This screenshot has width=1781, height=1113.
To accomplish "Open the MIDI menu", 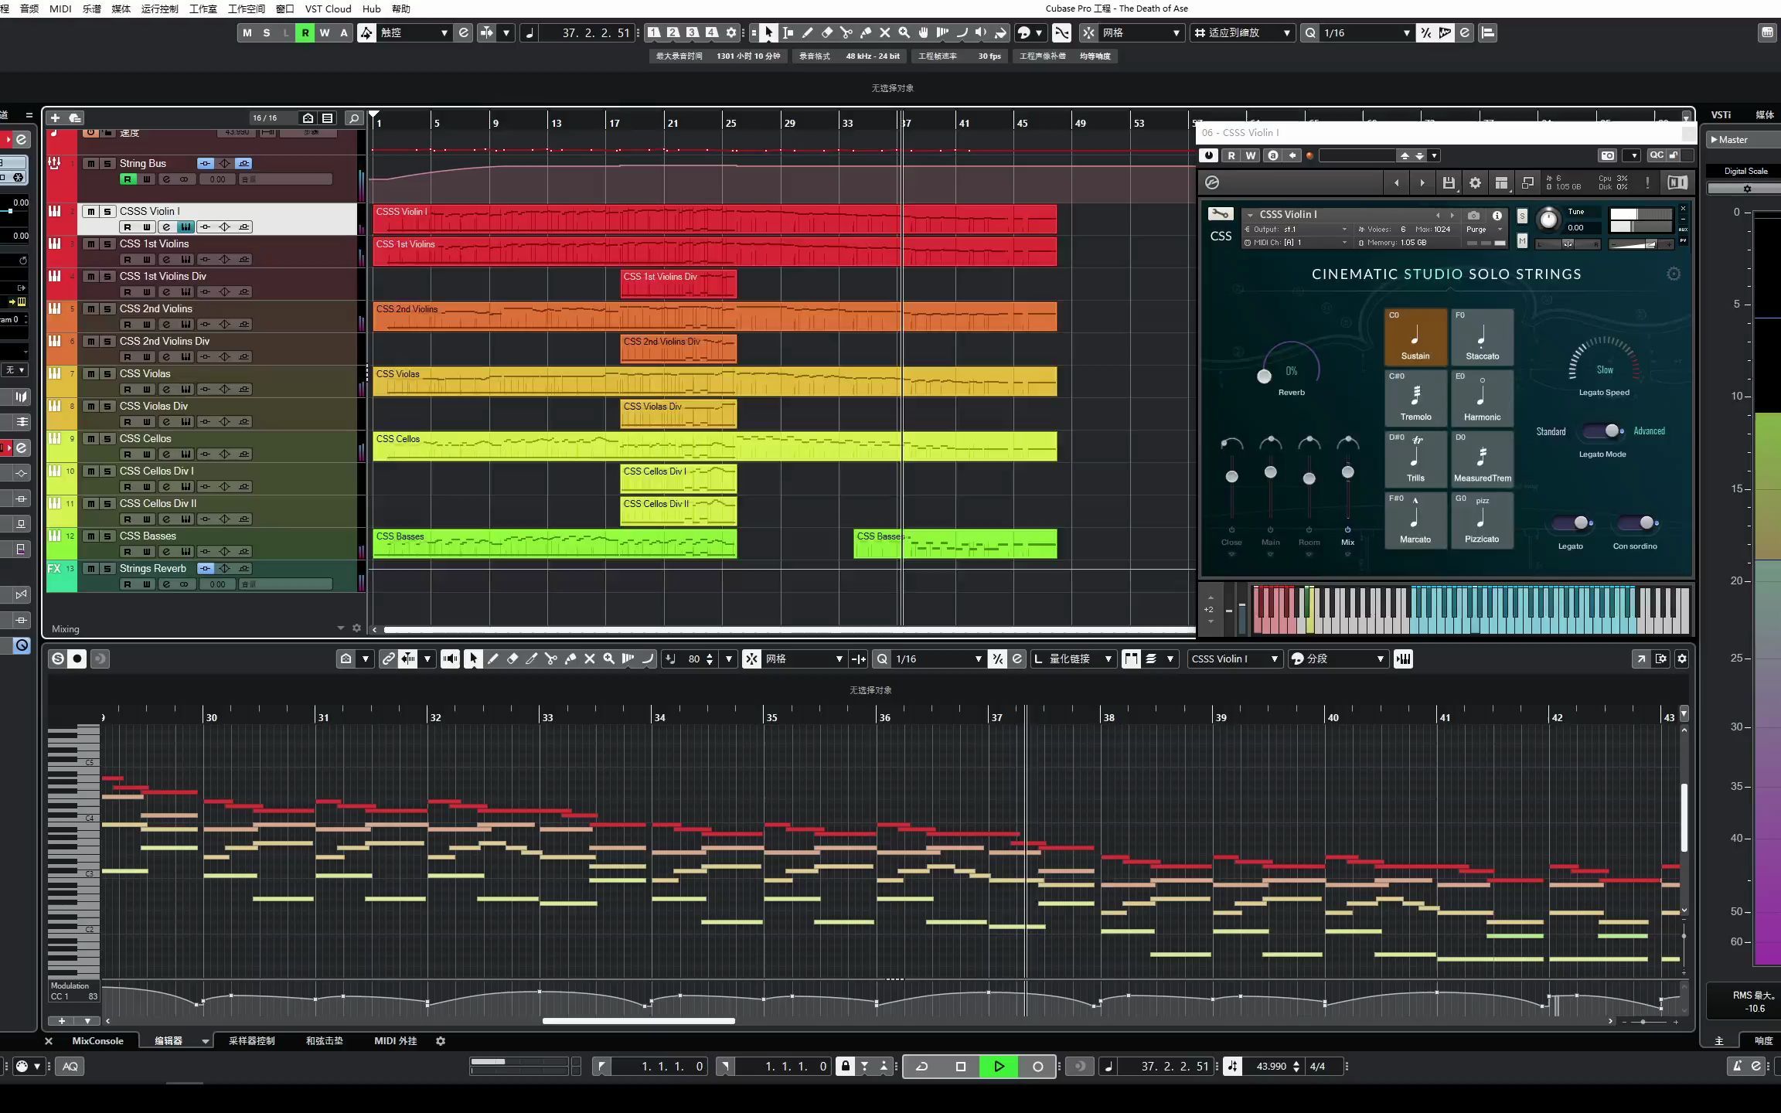I will click(60, 9).
